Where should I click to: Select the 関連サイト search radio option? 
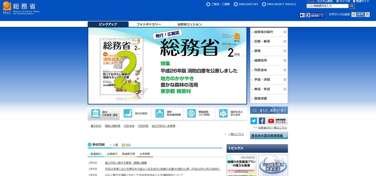(x=354, y=1)
